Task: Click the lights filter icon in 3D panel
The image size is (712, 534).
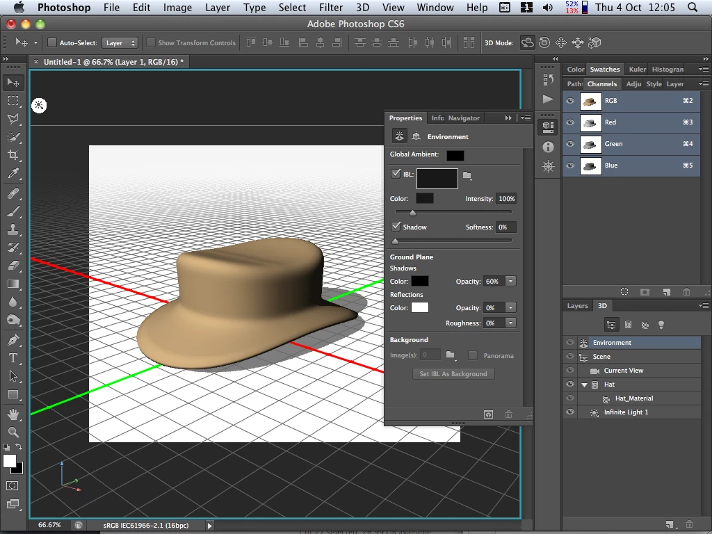Action: (x=661, y=325)
